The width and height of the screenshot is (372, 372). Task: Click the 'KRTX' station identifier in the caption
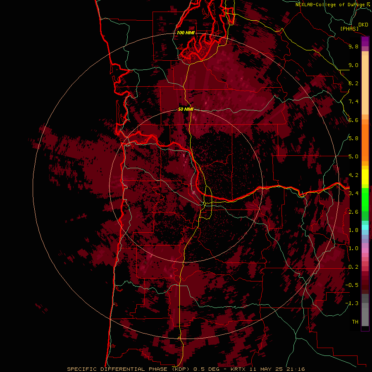coord(238,369)
